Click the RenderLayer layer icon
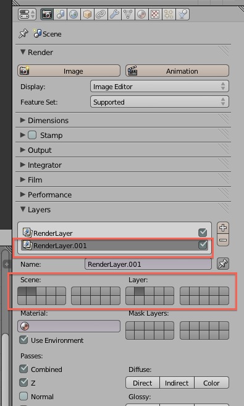Viewport: 244px width, 406px height. pos(27,232)
